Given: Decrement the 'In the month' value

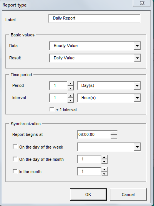Looking at the screenshot, I should pyautogui.click(x=104, y=174).
